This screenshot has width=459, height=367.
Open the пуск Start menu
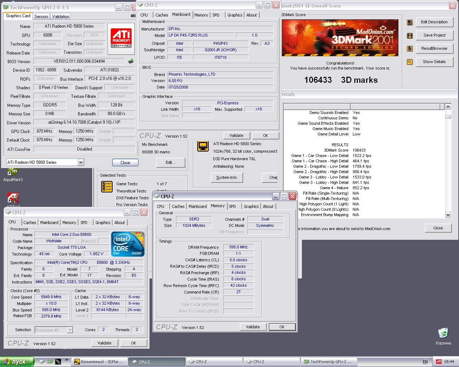(17, 362)
